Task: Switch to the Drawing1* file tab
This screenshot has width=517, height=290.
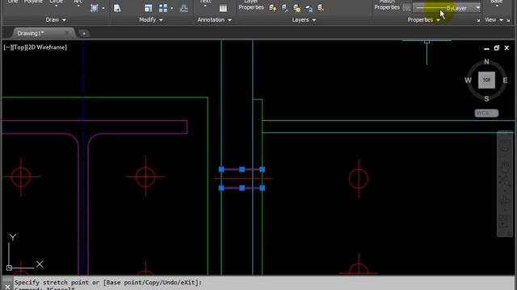Action: pyautogui.click(x=31, y=33)
